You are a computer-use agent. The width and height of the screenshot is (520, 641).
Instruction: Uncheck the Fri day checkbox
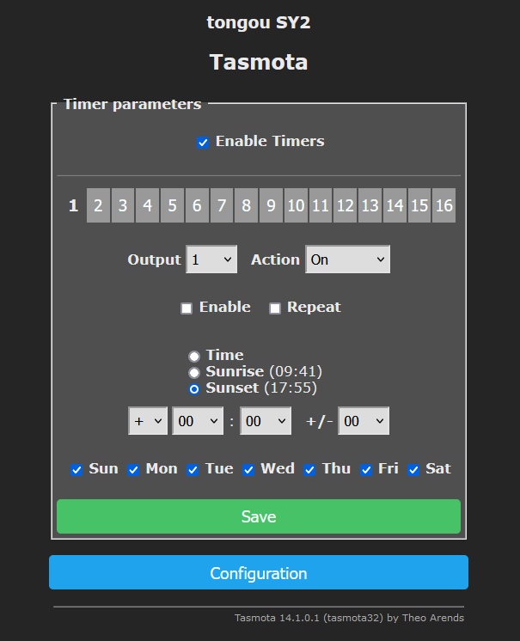(x=366, y=470)
